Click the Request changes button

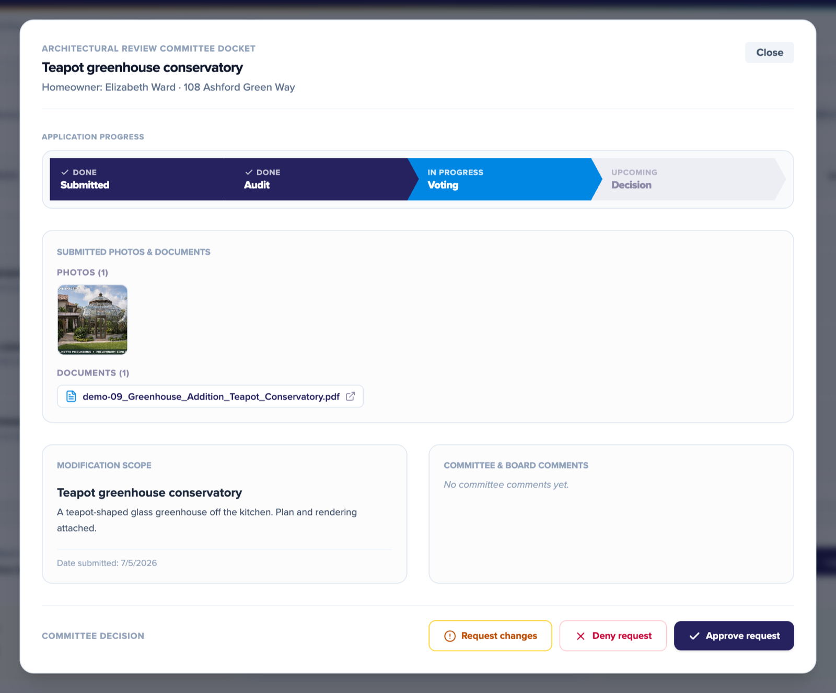click(x=490, y=636)
